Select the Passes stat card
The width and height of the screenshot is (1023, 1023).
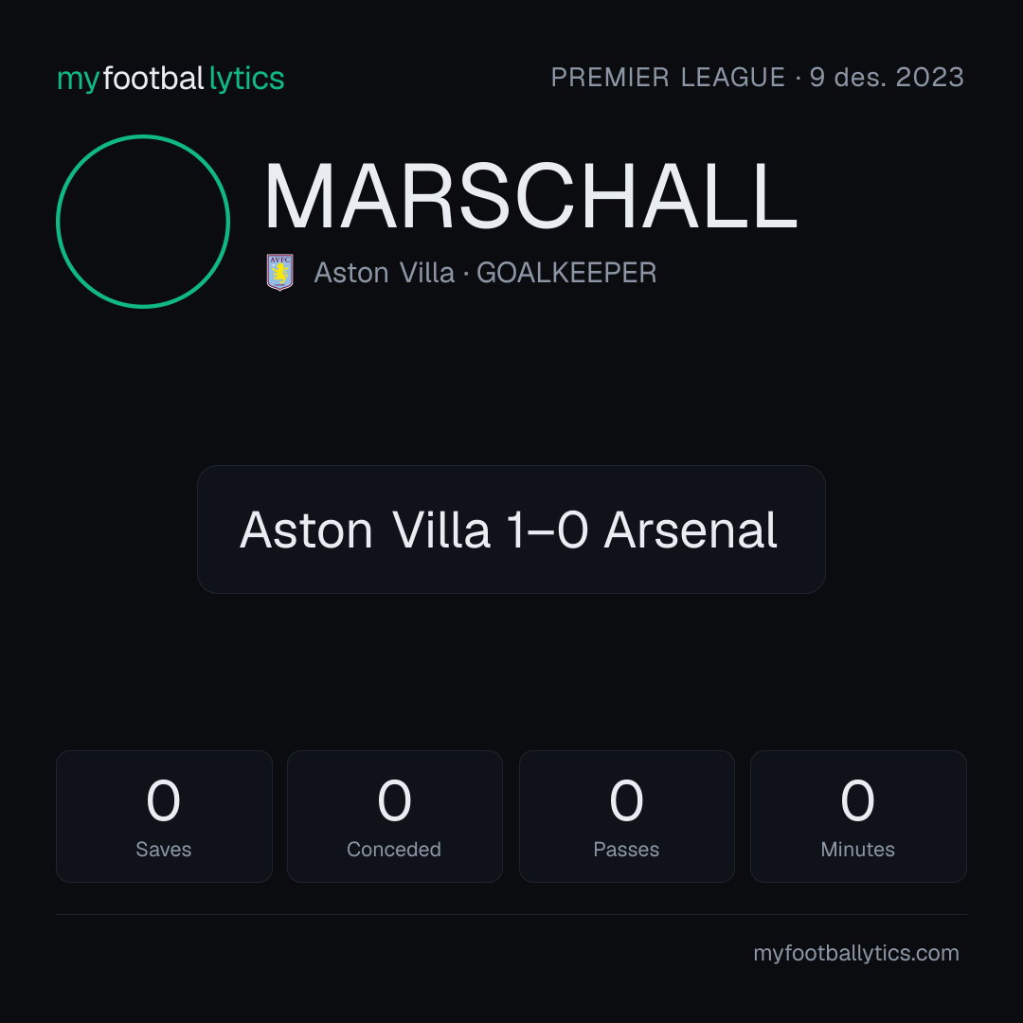pos(626,817)
